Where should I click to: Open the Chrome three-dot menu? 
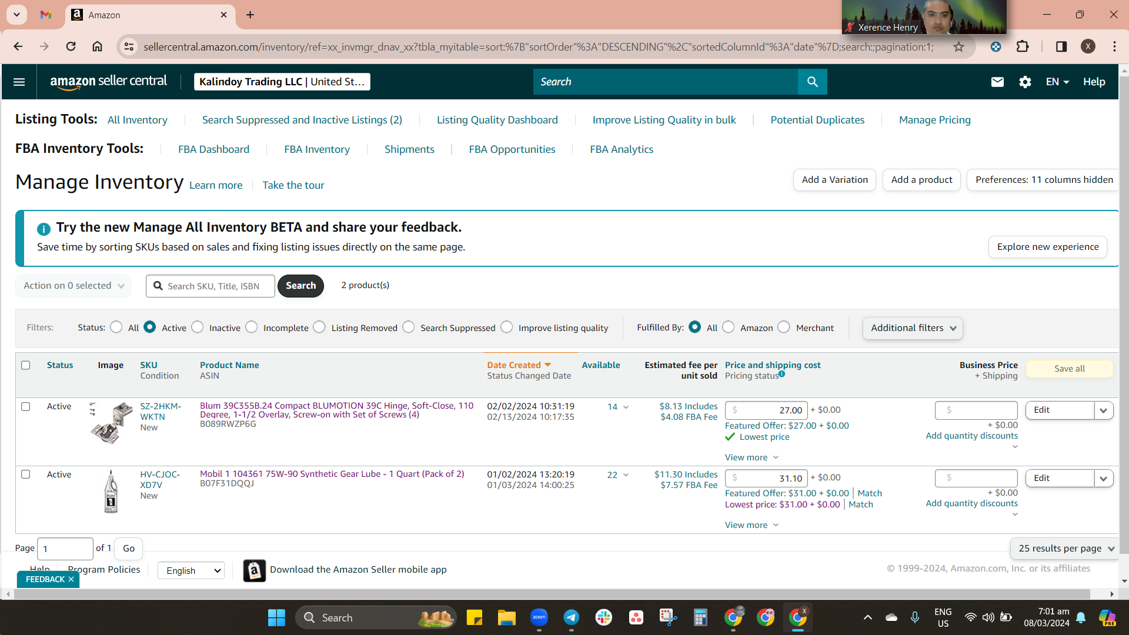[1114, 46]
